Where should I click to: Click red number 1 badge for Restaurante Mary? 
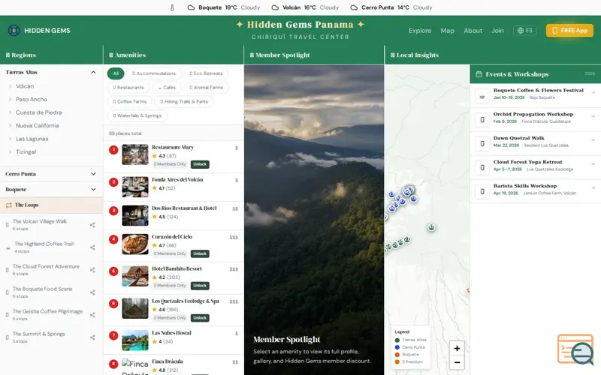coord(113,150)
